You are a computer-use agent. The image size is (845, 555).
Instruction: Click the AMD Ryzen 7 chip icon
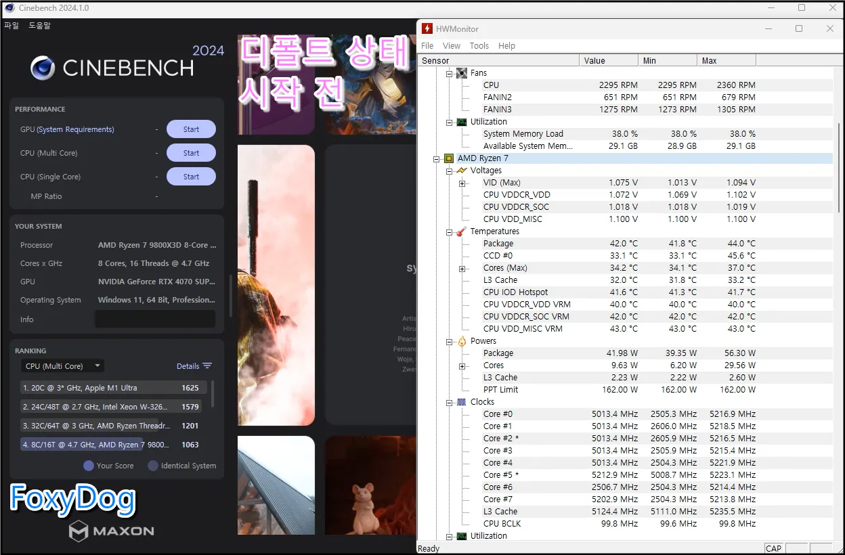coord(449,158)
